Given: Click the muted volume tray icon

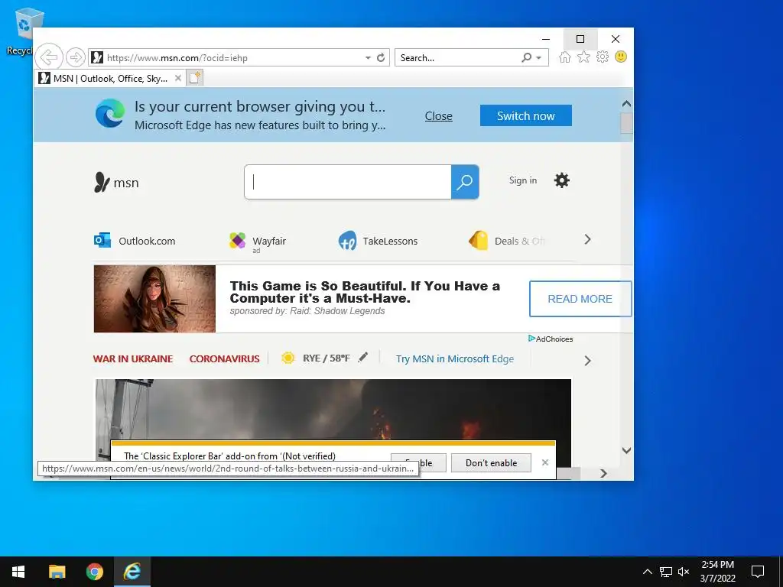Looking at the screenshot, I should pyautogui.click(x=684, y=572).
